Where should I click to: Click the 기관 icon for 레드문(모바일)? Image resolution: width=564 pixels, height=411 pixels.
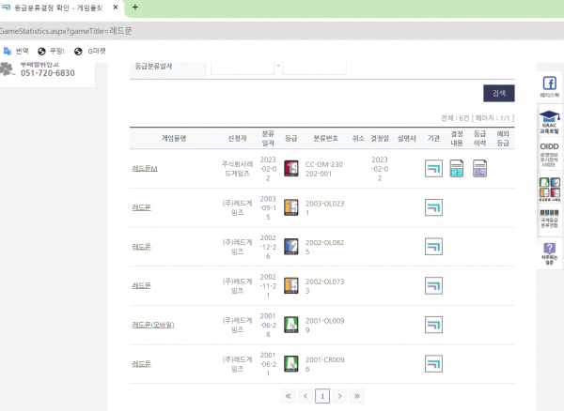tap(433, 326)
